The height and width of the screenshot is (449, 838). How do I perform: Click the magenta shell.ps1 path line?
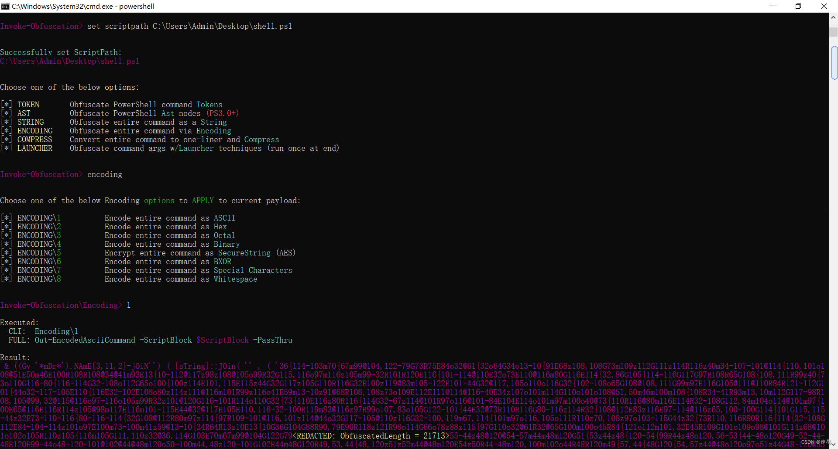[70, 61]
